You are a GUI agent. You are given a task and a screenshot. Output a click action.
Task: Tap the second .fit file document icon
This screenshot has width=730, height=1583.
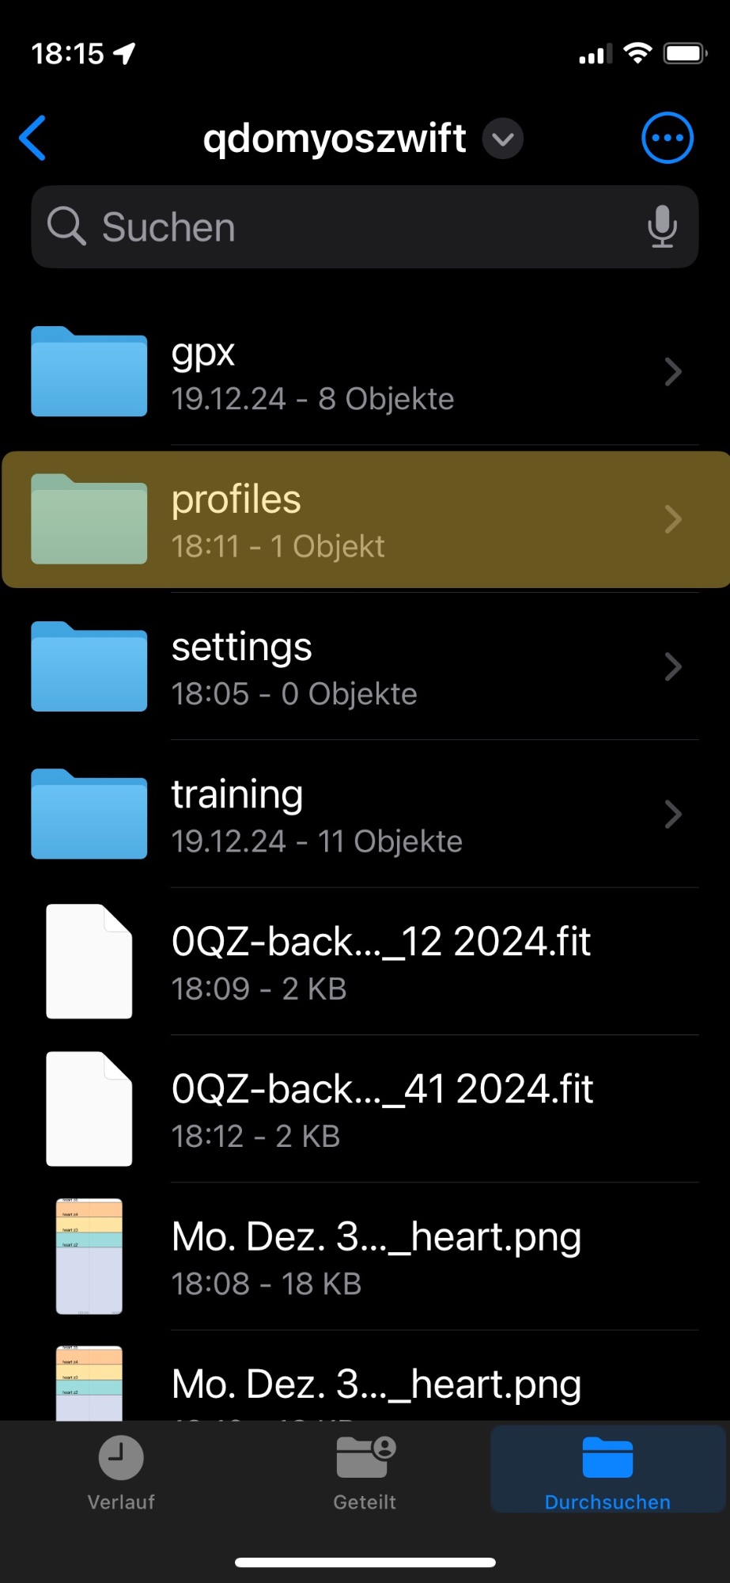89,1108
